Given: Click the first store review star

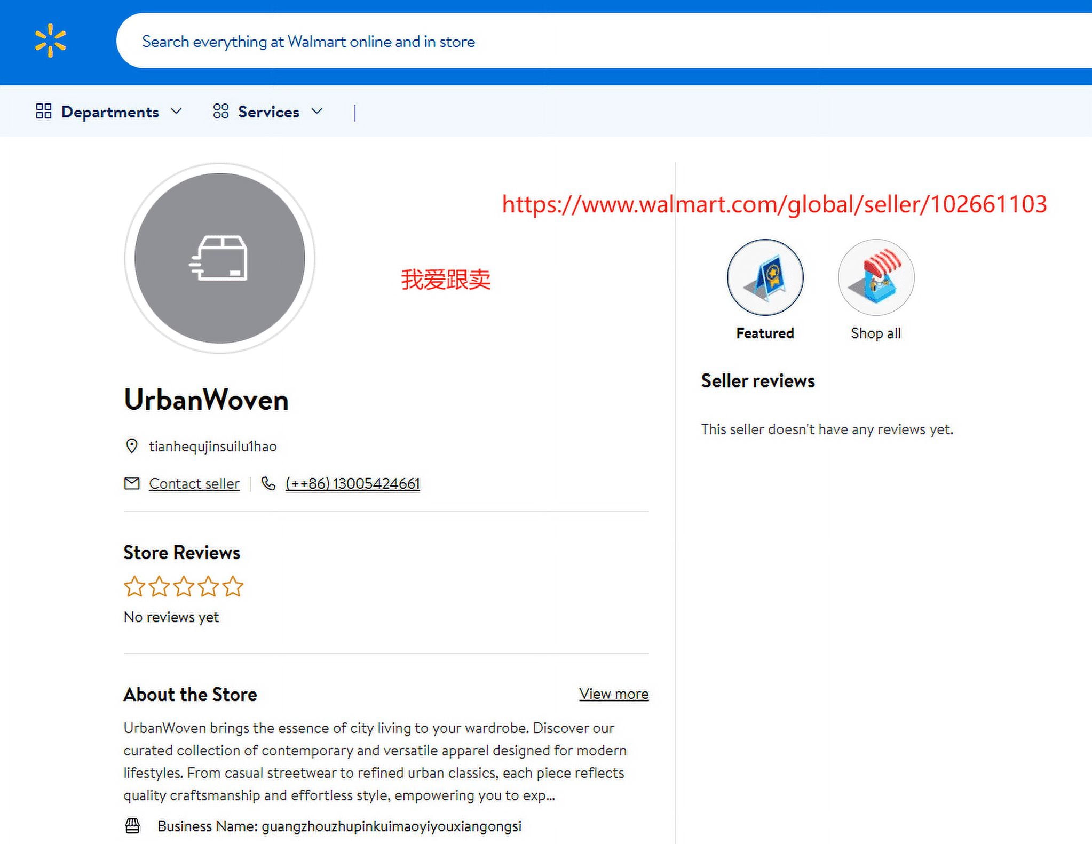Looking at the screenshot, I should pos(134,586).
